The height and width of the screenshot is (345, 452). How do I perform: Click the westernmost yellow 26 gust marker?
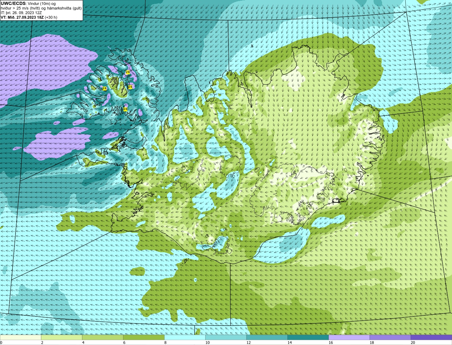105,88
